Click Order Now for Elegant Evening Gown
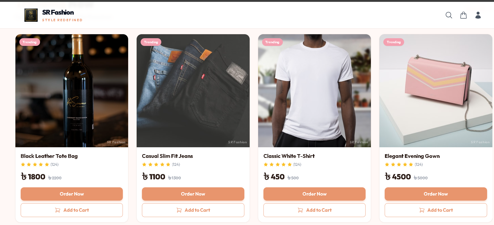 point(436,194)
